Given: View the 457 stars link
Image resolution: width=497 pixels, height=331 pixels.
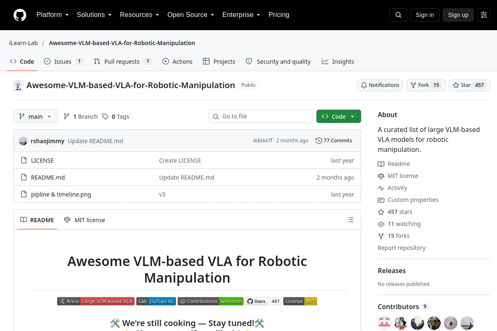Looking at the screenshot, I should tap(395, 212).
